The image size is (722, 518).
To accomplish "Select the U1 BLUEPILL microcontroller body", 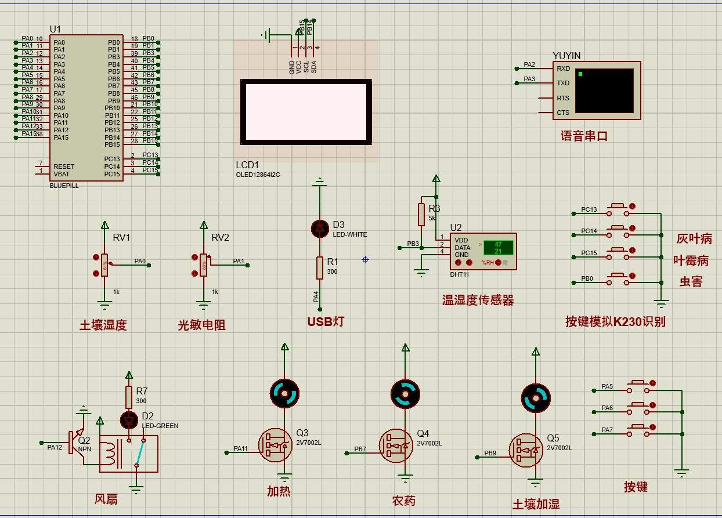I will pos(86,107).
